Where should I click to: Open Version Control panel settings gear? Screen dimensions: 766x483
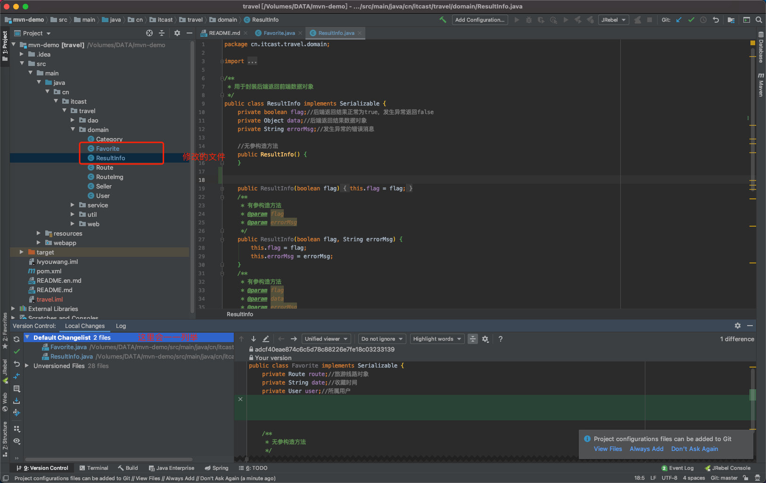pyautogui.click(x=738, y=326)
